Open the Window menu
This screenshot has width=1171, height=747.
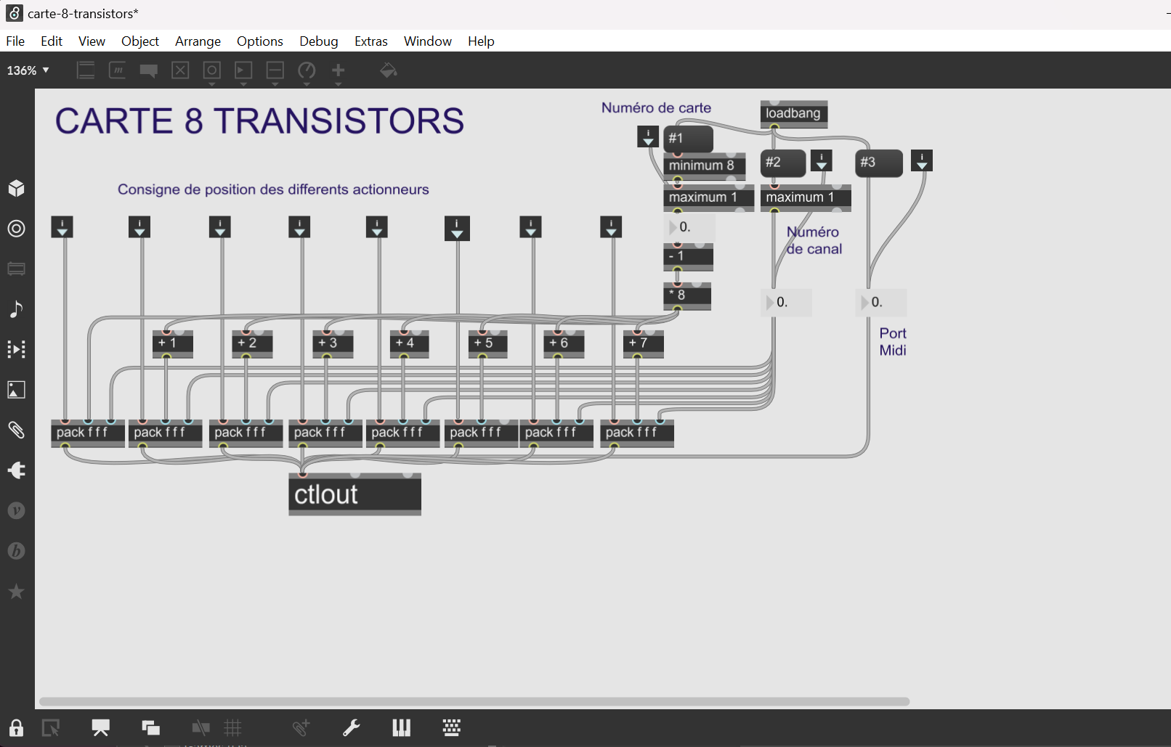pos(428,41)
